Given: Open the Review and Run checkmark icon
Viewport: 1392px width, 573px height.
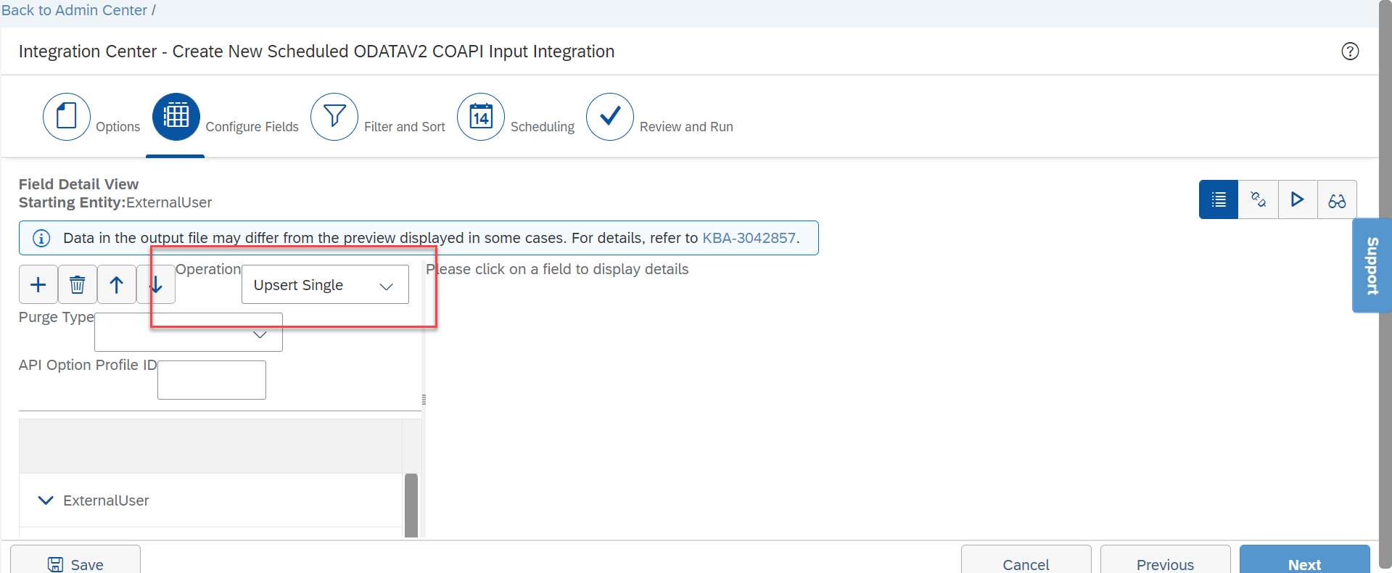Looking at the screenshot, I should (x=610, y=116).
